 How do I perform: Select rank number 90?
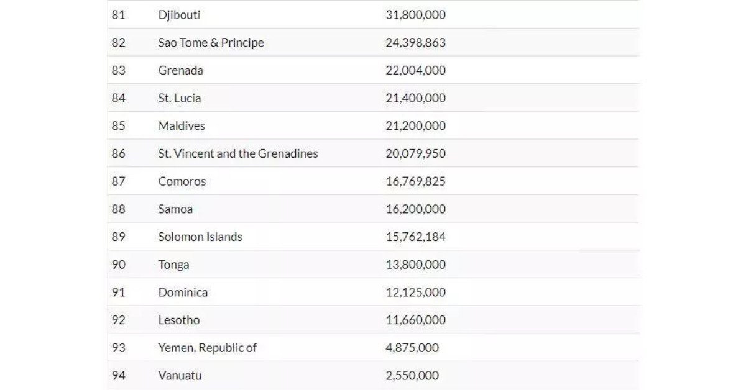click(118, 265)
